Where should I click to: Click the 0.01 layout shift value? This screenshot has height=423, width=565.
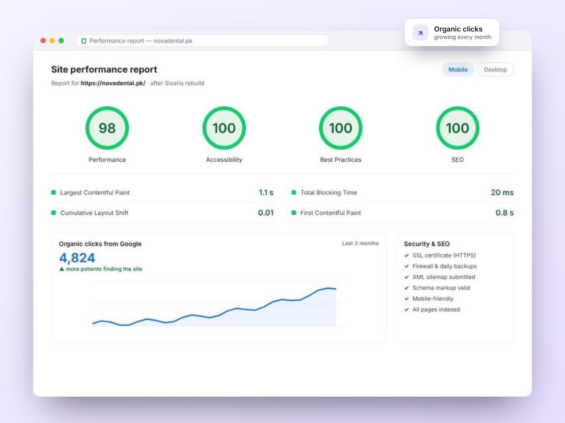tap(266, 212)
